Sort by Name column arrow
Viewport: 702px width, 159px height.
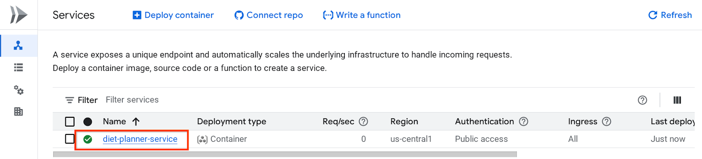click(136, 121)
